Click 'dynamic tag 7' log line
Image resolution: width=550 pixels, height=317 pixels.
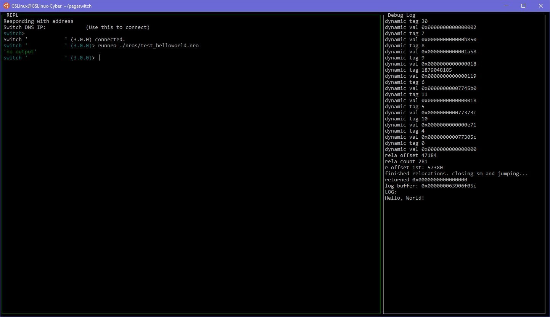click(405, 34)
